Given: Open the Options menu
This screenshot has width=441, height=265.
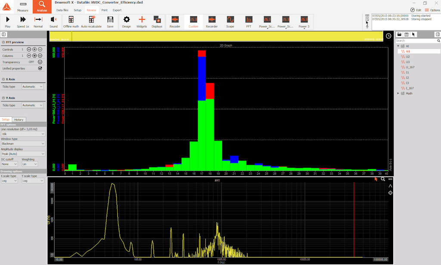Looking at the screenshot, I should tap(432, 10).
